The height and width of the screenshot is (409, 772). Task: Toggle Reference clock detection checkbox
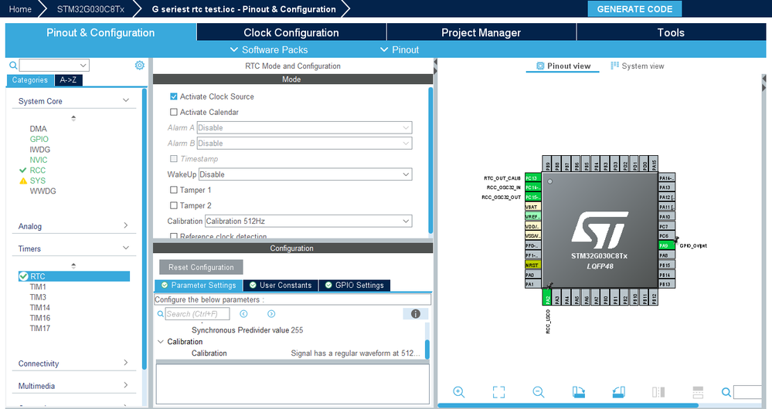174,236
